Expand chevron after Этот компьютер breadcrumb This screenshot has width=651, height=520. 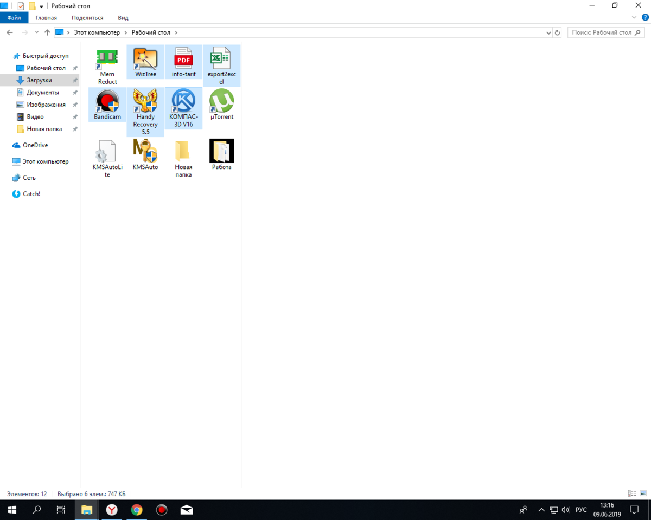click(126, 32)
